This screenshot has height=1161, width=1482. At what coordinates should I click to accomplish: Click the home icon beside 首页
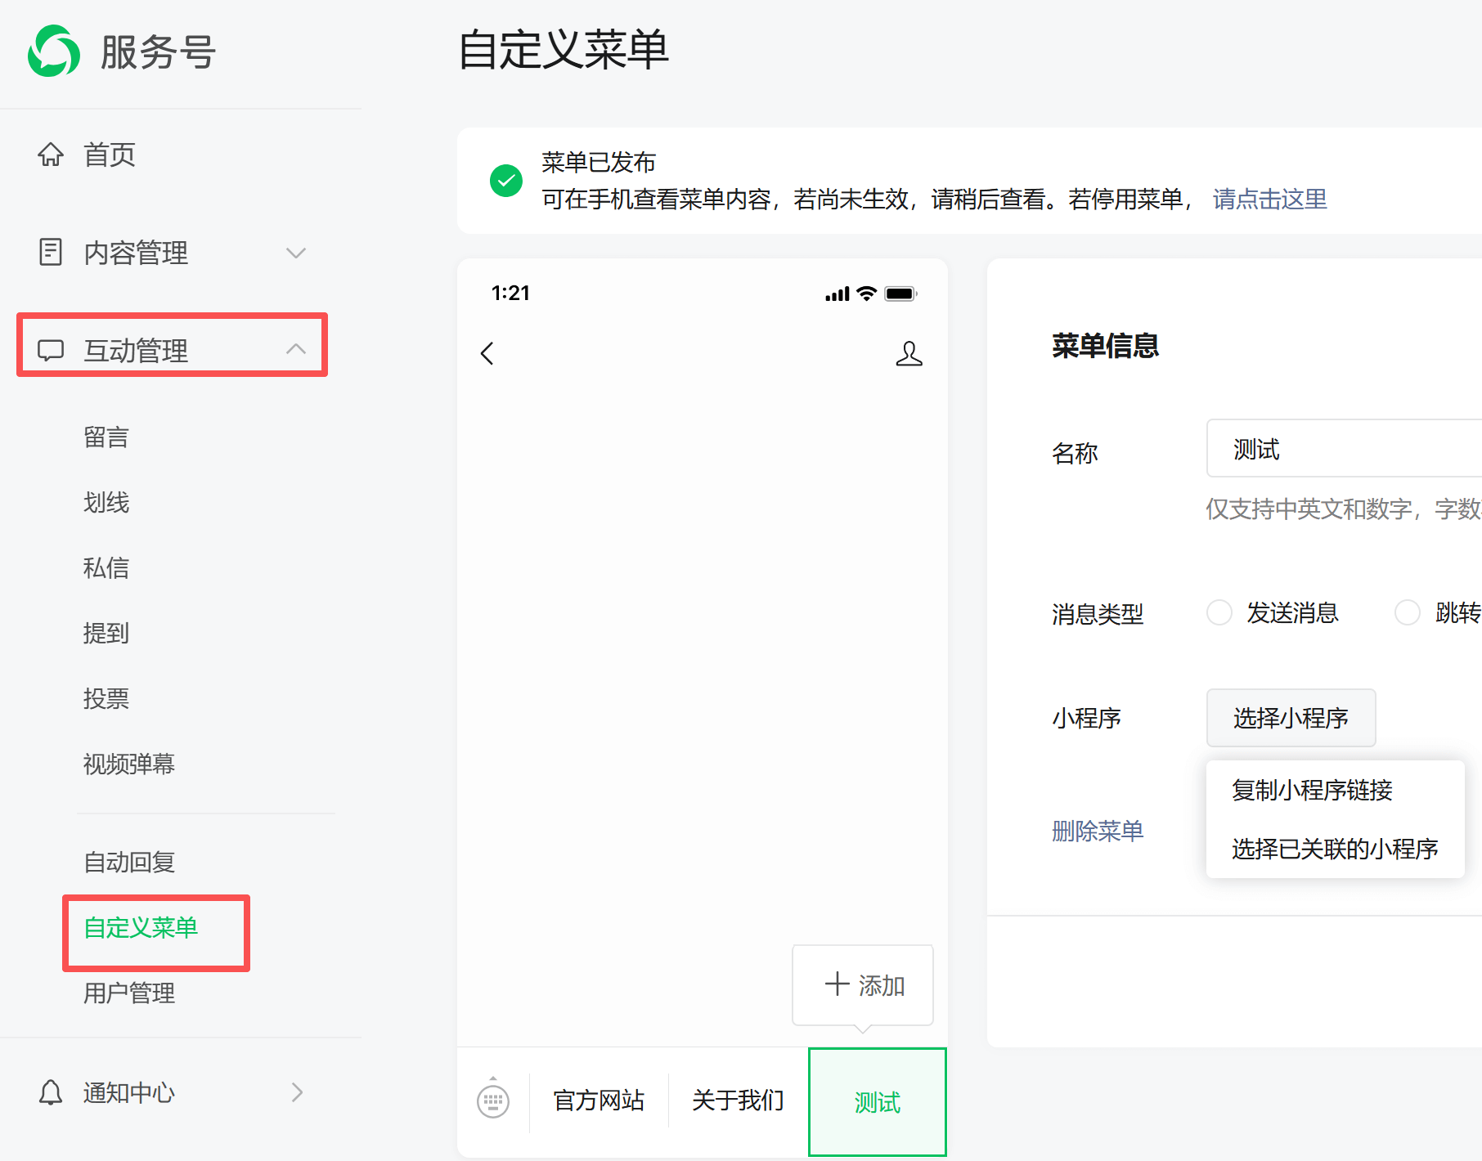[51, 154]
